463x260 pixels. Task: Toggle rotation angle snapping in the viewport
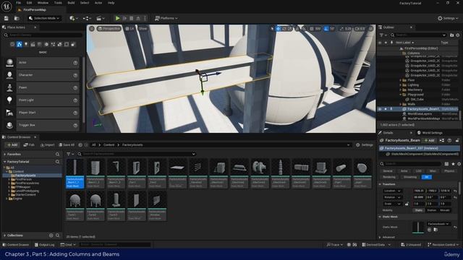pyautogui.click(x=326, y=29)
